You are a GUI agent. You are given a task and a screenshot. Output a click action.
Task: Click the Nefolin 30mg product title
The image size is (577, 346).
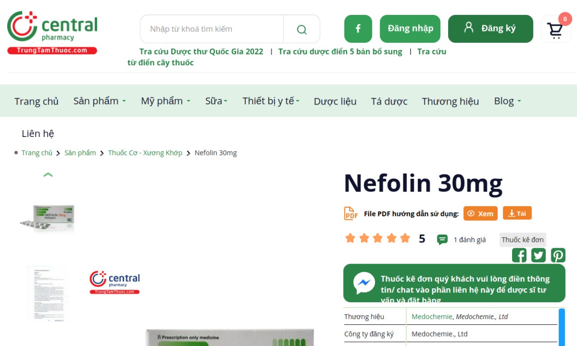[x=423, y=183]
